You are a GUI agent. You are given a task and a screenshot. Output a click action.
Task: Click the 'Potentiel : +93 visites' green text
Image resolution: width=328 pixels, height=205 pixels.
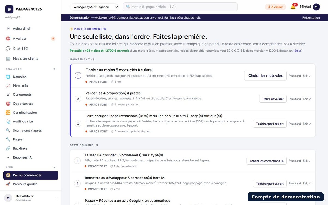click(x=99, y=51)
